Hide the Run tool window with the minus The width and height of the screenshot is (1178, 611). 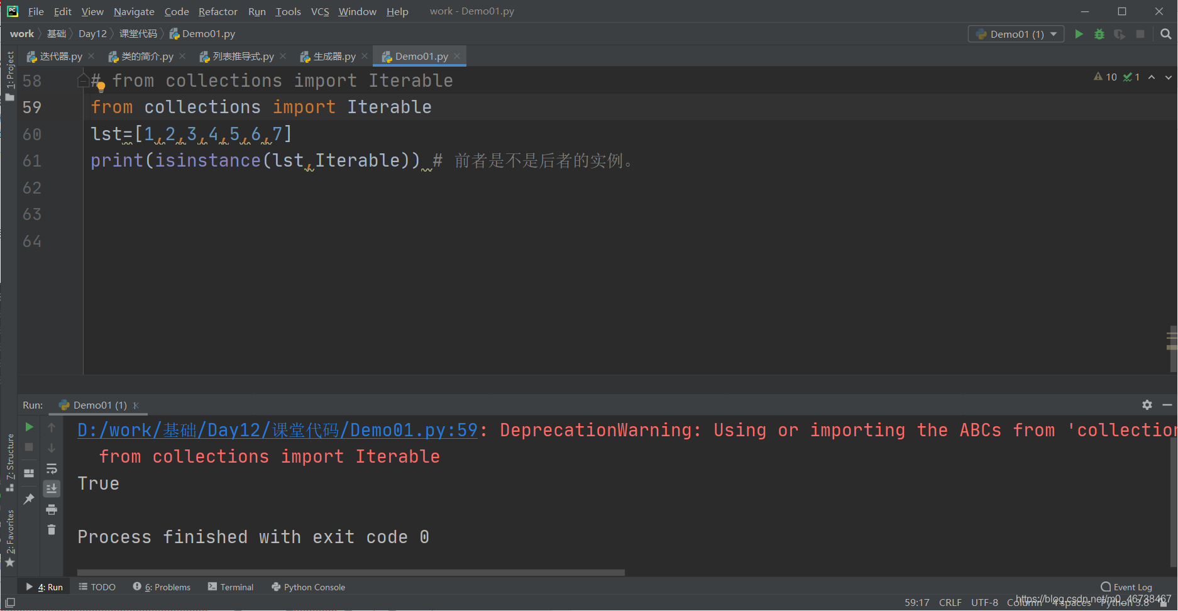pyautogui.click(x=1167, y=405)
